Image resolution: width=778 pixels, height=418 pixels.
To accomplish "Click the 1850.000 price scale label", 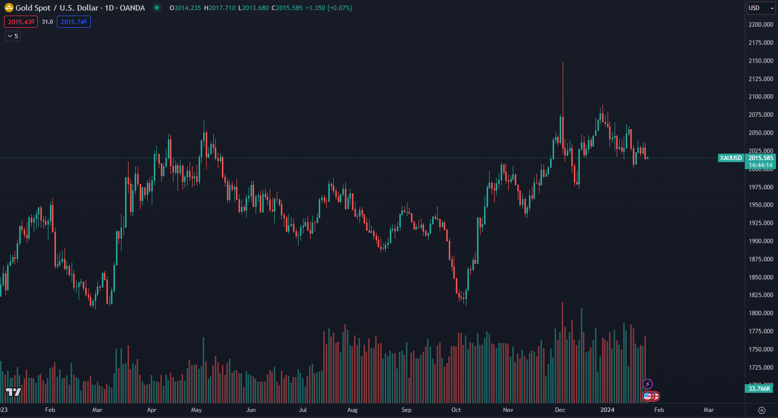I will click(761, 277).
